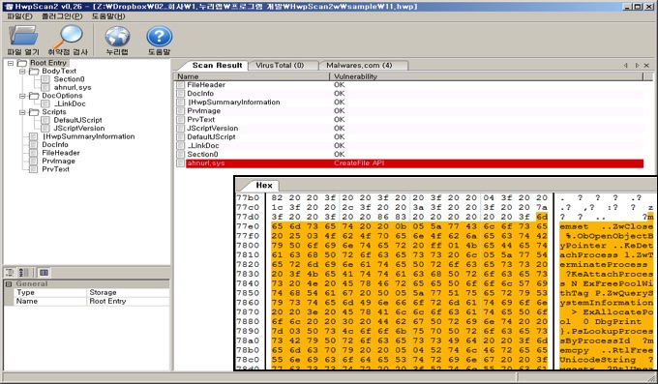
Task: Click the Section0 row icon in results
Action: (x=180, y=155)
